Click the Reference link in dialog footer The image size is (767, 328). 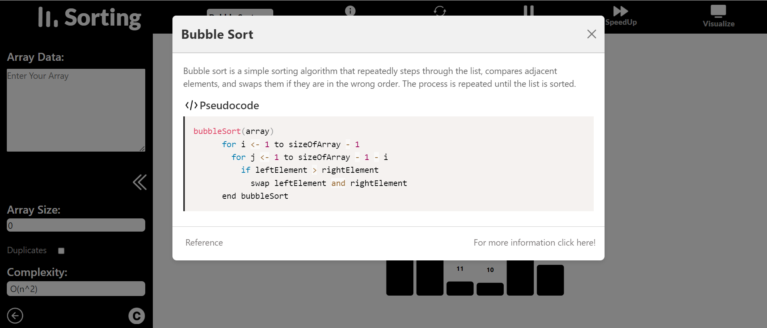click(204, 243)
